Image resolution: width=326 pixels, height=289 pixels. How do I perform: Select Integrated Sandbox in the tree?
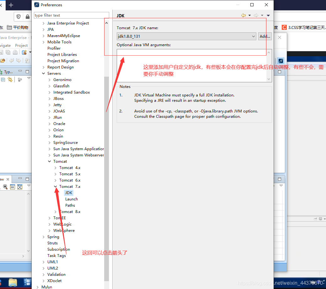tap(72, 92)
